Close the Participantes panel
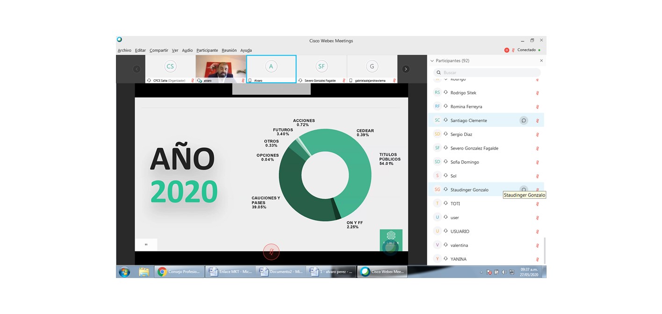Image resolution: width=662 pixels, height=314 pixels. pos(541,61)
